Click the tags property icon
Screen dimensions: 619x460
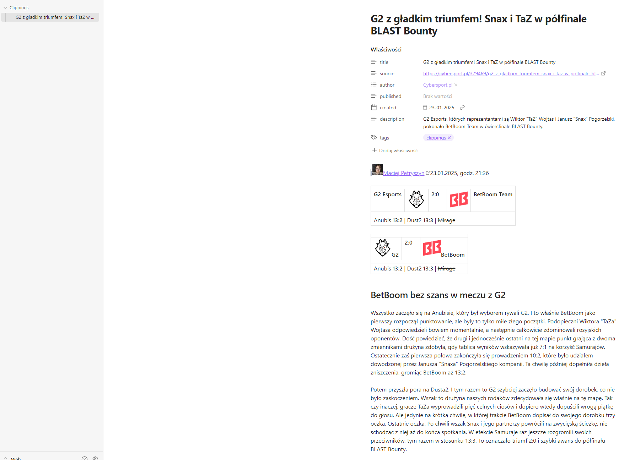pyautogui.click(x=374, y=138)
